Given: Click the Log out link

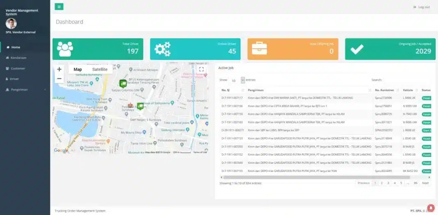Looking at the screenshot, I should pos(422,7).
